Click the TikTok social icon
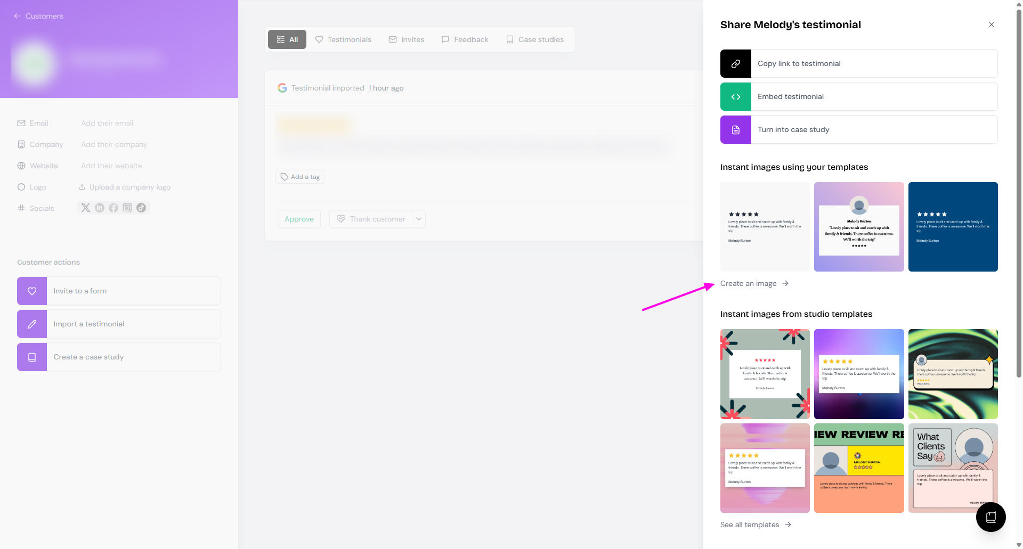 141,208
